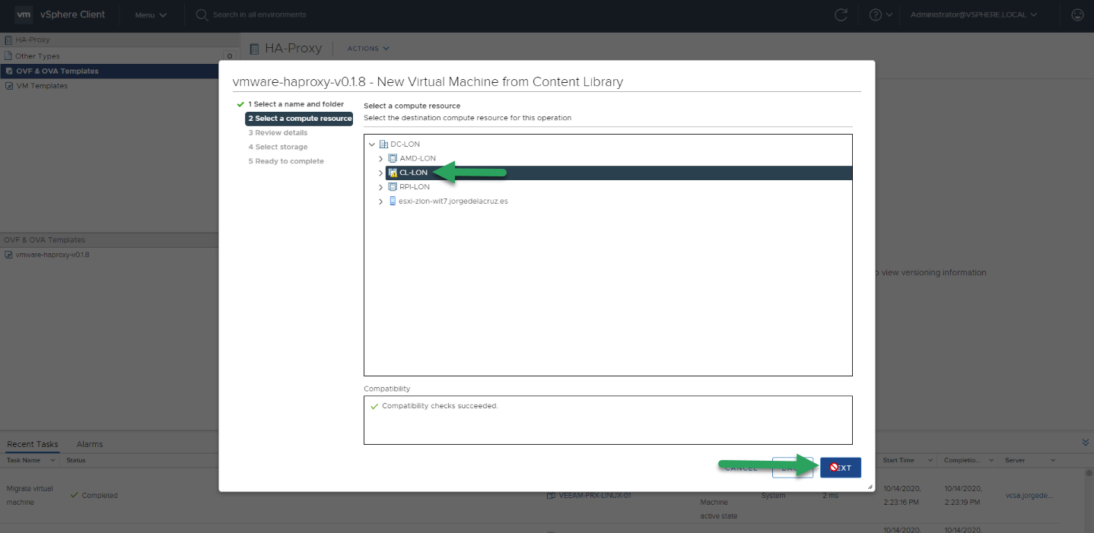Go to step 1 Select a name and folder
This screenshot has height=533, width=1094.
296,104
